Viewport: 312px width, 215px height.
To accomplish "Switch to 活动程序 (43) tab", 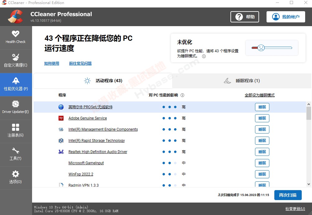I will [x=103, y=81].
